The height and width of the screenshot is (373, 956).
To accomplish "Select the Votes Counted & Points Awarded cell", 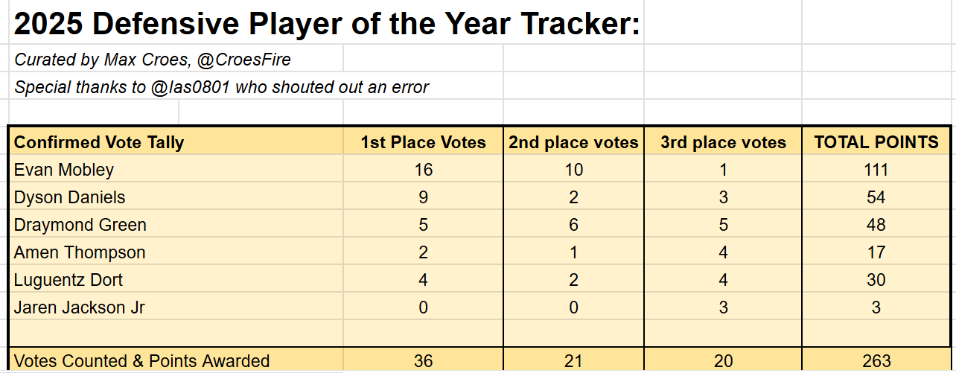I will tap(176, 360).
